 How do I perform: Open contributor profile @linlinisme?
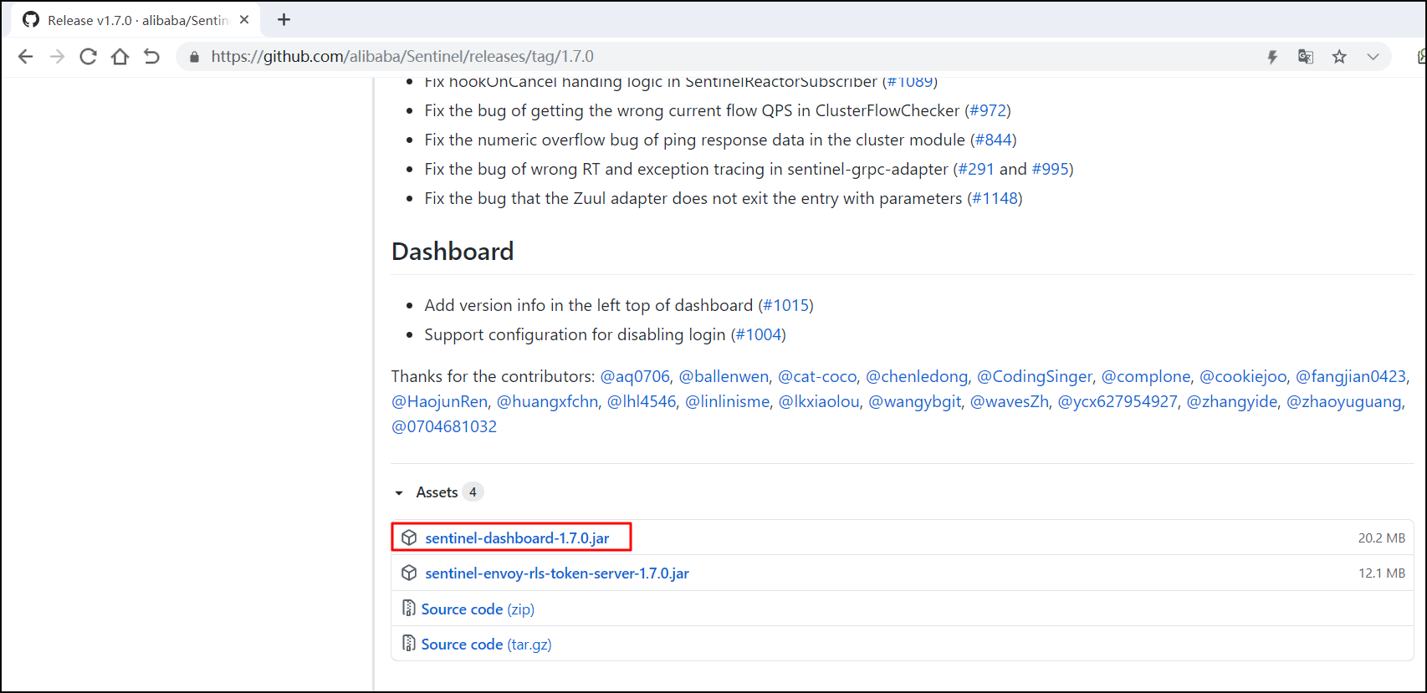(x=727, y=402)
